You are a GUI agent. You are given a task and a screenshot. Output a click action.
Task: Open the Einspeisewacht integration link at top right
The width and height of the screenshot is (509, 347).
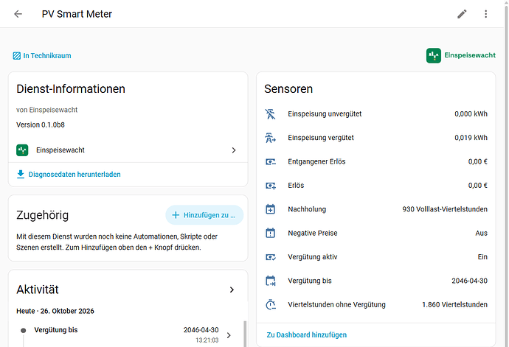pos(461,55)
